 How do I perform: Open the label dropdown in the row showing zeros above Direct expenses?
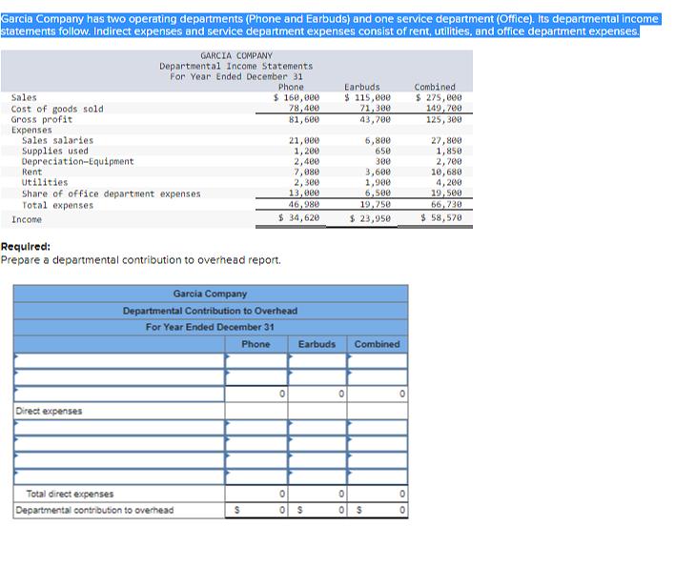click(x=119, y=394)
